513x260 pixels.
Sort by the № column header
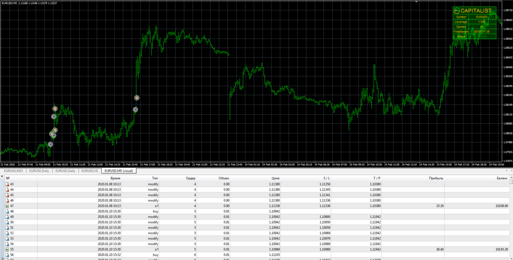pyautogui.click(x=8, y=178)
